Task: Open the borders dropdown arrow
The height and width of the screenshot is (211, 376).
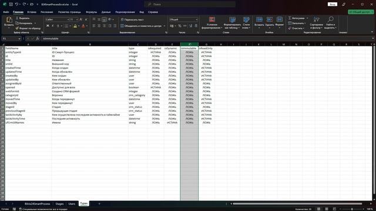Action: point(70,26)
